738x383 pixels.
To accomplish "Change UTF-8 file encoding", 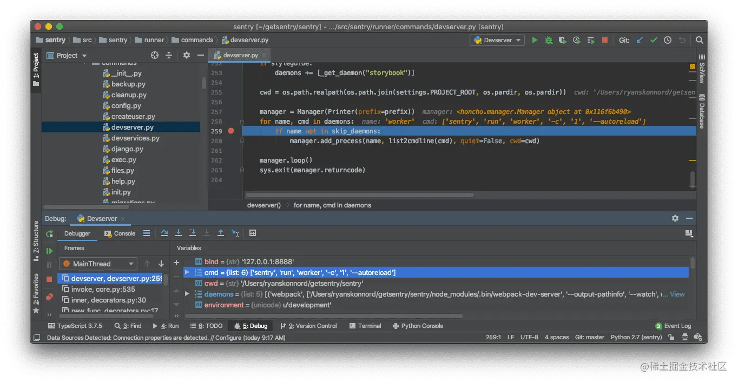I will pyautogui.click(x=529, y=337).
